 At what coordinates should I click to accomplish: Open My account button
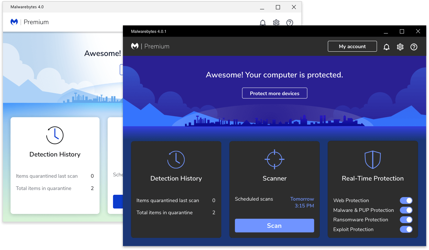(352, 46)
